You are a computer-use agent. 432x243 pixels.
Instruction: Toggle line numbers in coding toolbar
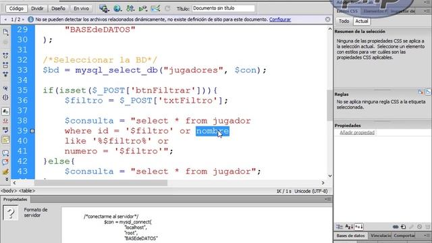click(x=5, y=111)
